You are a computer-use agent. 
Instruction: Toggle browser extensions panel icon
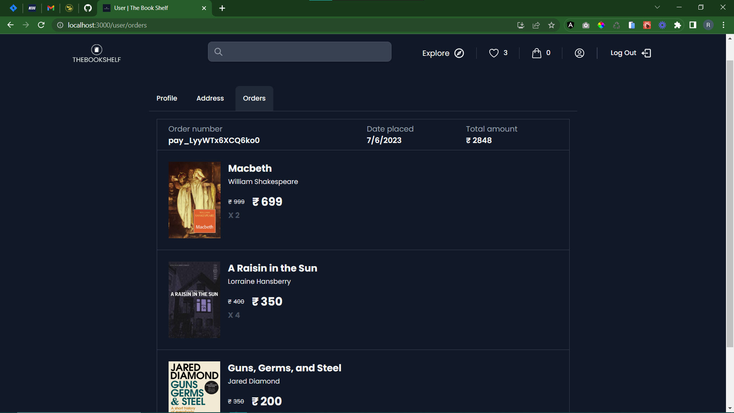click(677, 25)
